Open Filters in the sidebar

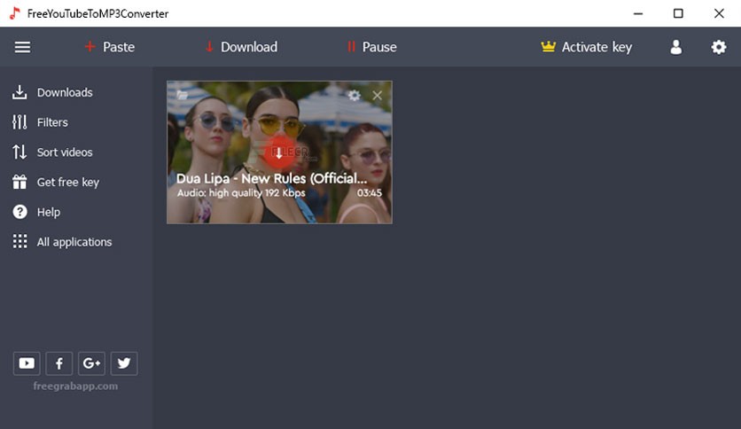pos(40,122)
